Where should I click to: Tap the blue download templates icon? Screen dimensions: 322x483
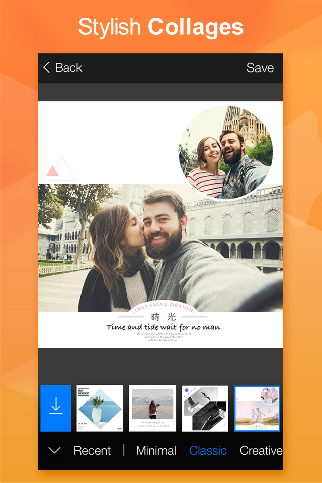coord(56,408)
